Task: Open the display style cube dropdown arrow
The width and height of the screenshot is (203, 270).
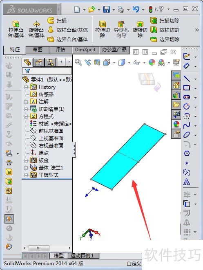Action: point(129,63)
